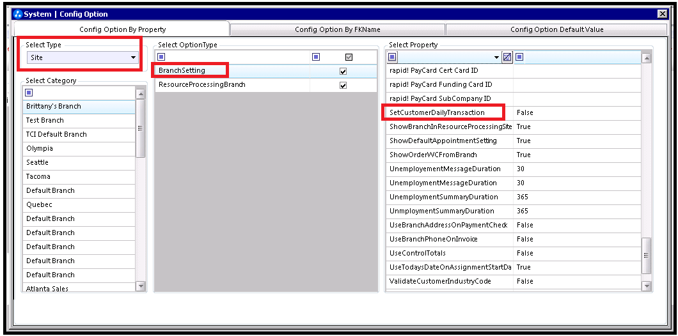Click the clear filter icon in Select Property header
The height and width of the screenshot is (336, 678).
(507, 57)
